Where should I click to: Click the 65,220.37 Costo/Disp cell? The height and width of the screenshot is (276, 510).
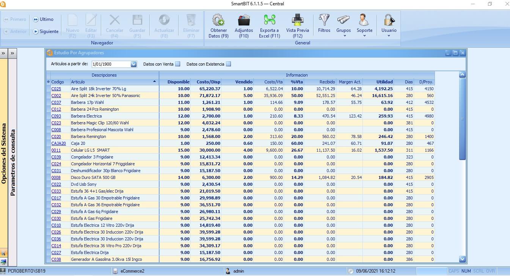pyautogui.click(x=206, y=89)
